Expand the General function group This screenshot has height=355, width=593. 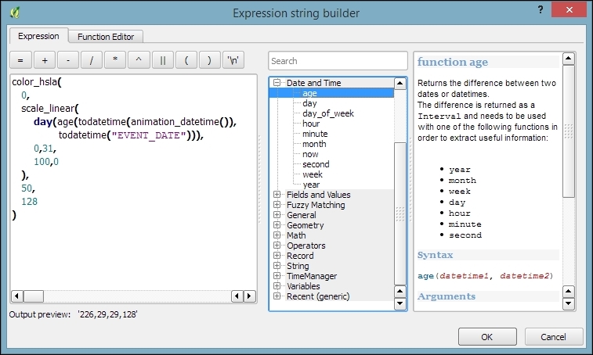click(277, 214)
